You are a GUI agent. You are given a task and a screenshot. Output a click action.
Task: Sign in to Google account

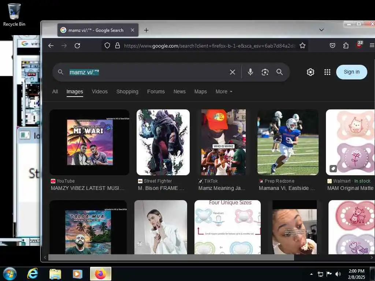tap(352, 72)
